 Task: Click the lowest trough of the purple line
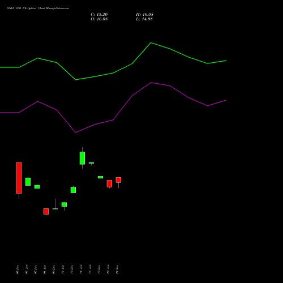click(x=76, y=132)
